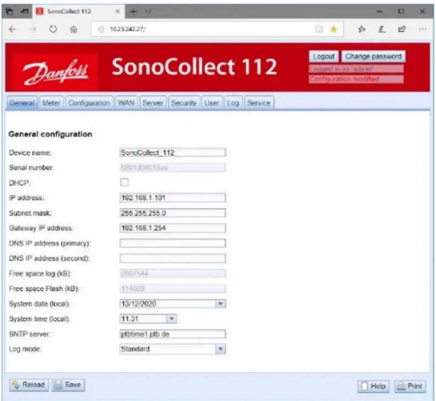Open the Log mode dropdown
Viewport: 436px width, 401px height.
coord(173,349)
